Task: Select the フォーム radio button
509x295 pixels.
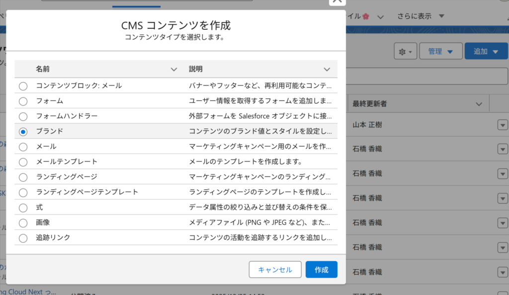Action: (x=23, y=101)
